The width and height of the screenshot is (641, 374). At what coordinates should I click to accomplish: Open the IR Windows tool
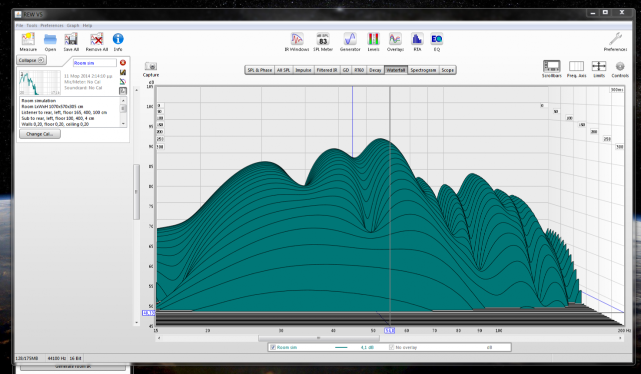pyautogui.click(x=297, y=39)
